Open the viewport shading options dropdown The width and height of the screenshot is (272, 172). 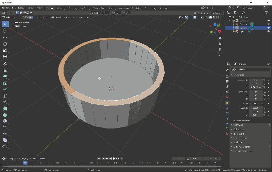coord(221,17)
